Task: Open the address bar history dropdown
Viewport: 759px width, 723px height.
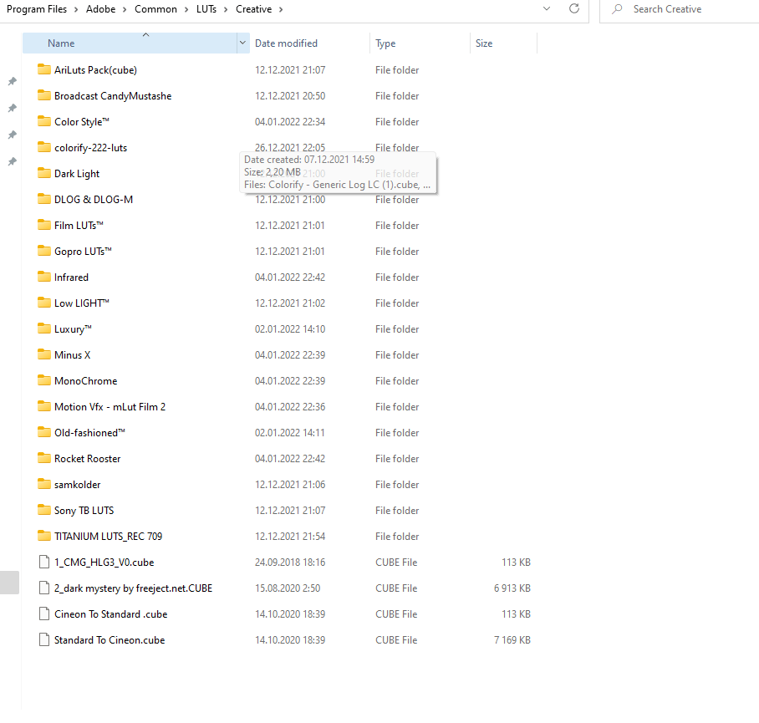Action: (547, 8)
